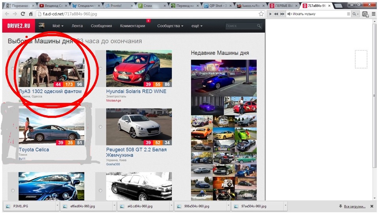Select the radio button for Hyundai Solaris
This screenshot has width=379, height=215.
point(101,68)
